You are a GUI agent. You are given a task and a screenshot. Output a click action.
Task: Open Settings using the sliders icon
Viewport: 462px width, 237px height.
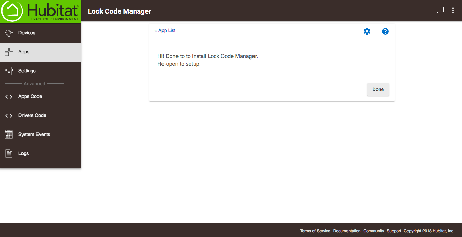coord(8,71)
